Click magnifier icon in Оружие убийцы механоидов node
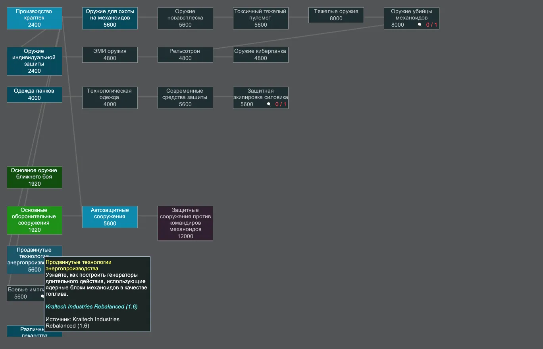 (420, 25)
